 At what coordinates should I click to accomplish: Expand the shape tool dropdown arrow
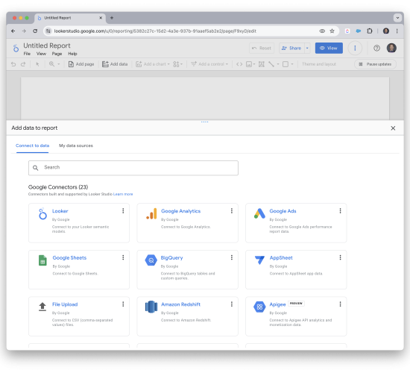click(292, 64)
